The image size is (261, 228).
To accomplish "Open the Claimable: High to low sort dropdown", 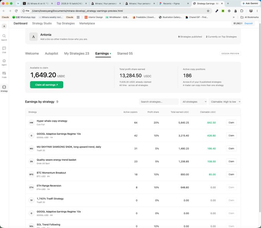I will point(225,102).
